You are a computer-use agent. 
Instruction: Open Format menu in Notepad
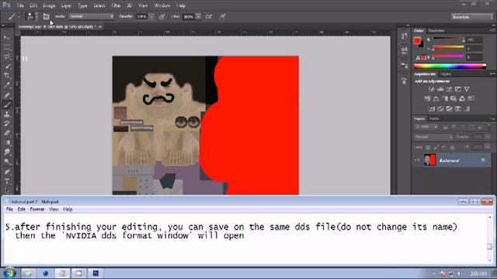[37, 209]
